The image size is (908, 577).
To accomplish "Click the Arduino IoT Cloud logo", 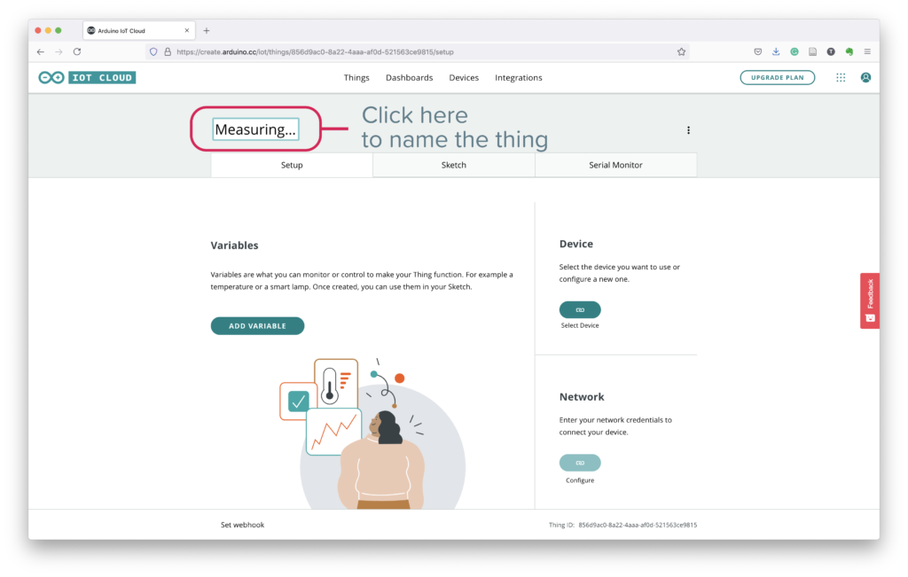I will [x=87, y=77].
